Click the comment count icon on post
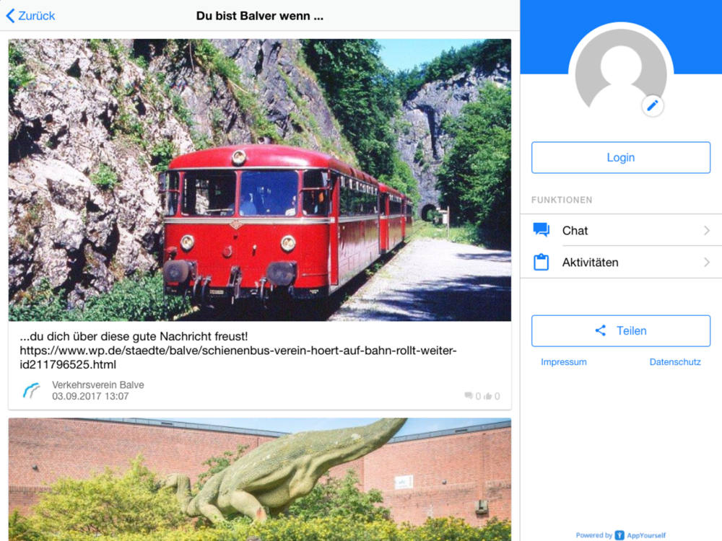Screen dimensions: 722x541 point(469,395)
